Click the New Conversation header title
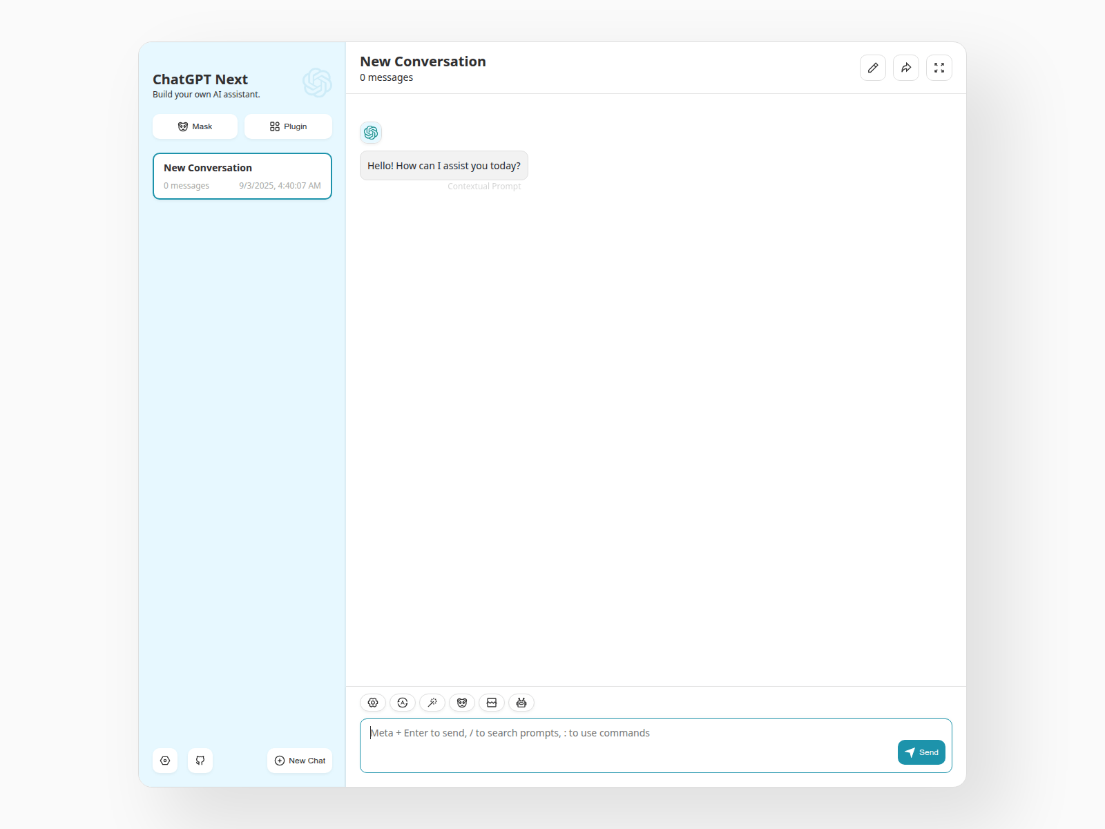 [x=423, y=61]
